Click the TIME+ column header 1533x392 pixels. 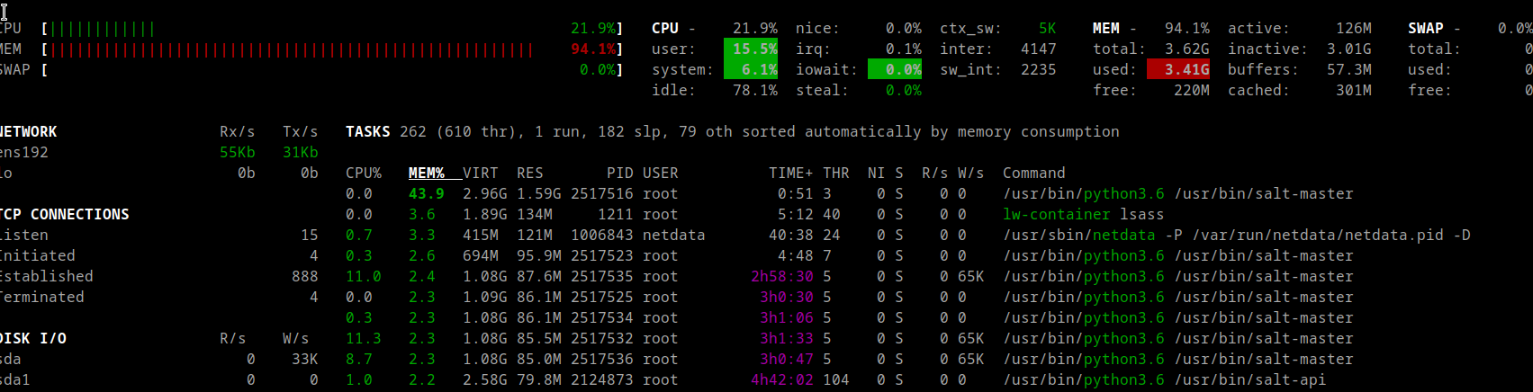[x=791, y=174]
